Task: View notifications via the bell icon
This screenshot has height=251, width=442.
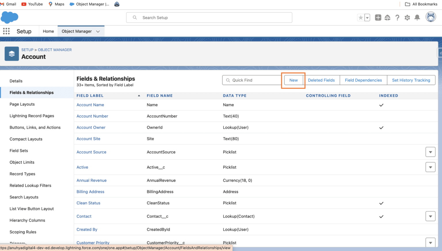Action: click(x=417, y=18)
